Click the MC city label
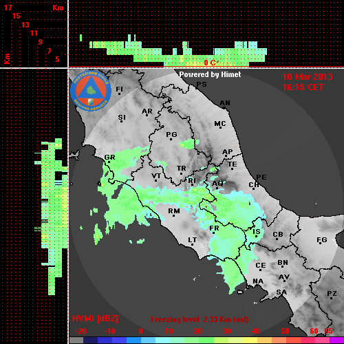The image size is (344, 344). point(220,124)
